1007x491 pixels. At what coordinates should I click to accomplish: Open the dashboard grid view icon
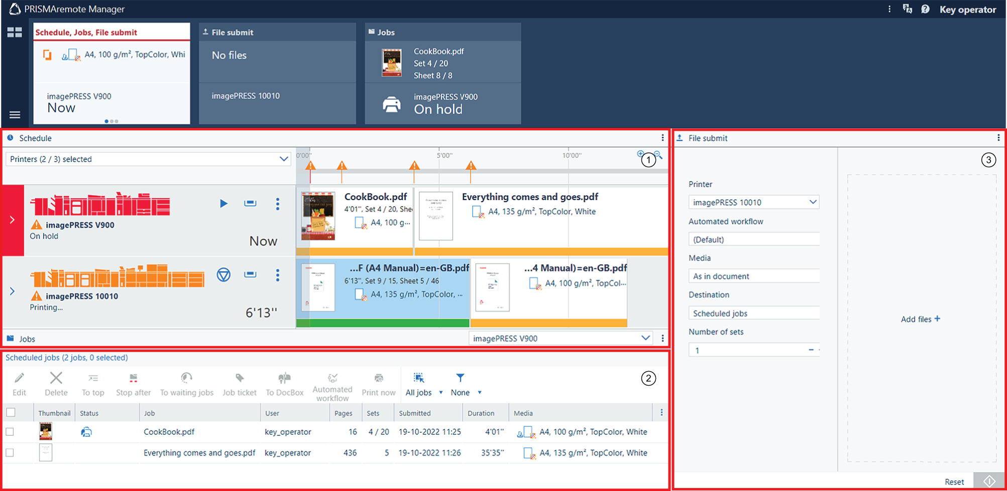15,33
